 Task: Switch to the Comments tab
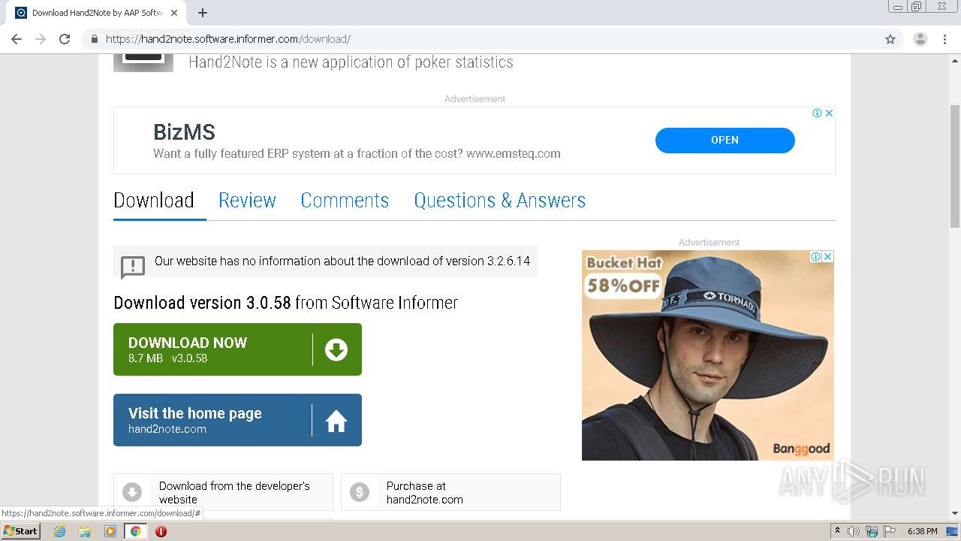(345, 201)
